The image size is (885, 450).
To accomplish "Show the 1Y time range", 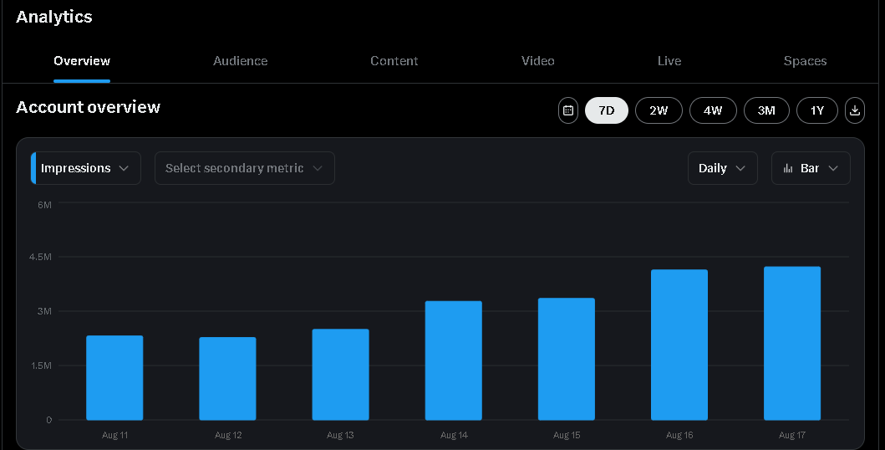I will coord(817,110).
